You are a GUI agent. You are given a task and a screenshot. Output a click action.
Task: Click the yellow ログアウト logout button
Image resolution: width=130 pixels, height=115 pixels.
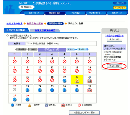point(120,8)
